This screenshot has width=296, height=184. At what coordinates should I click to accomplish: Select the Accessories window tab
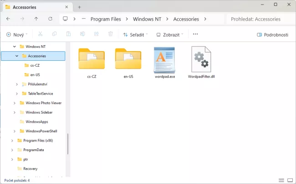[x=37, y=7]
